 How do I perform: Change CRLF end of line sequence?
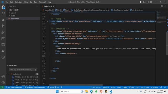119,87
